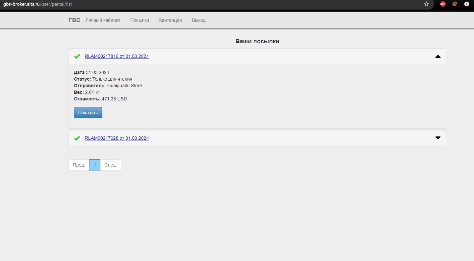Open the Личный кабинет menu item

pyautogui.click(x=103, y=20)
